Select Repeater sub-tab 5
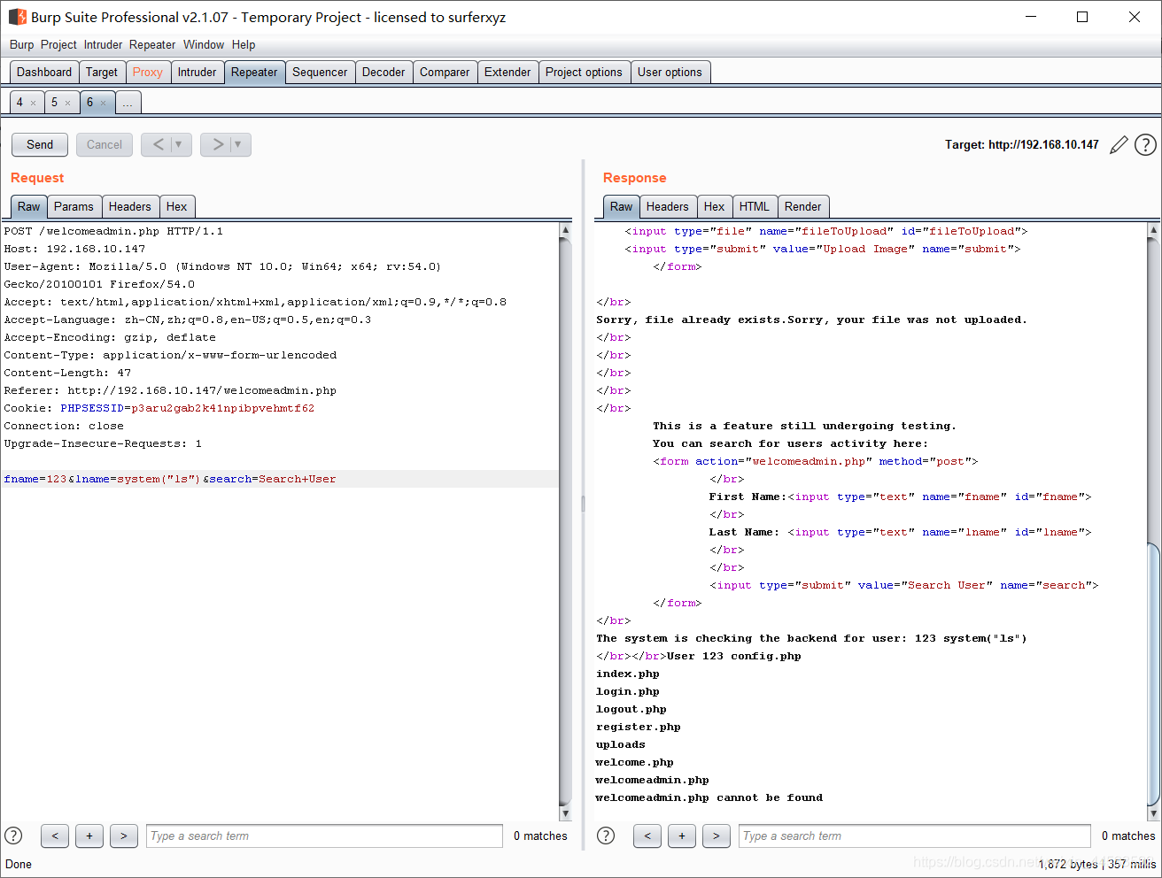 (x=54, y=103)
